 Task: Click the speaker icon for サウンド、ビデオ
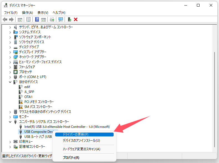click(x=15, y=27)
